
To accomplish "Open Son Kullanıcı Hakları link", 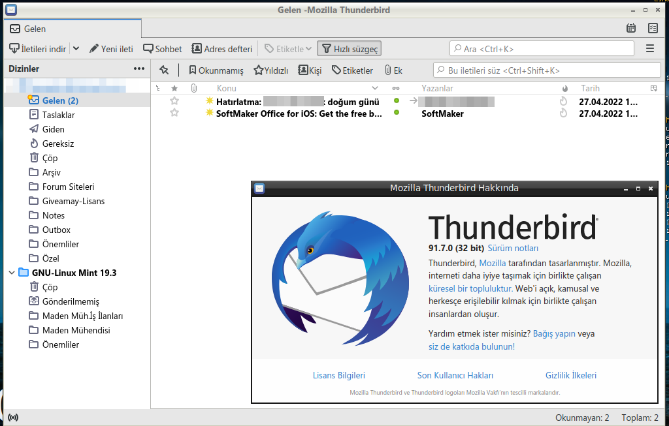I will [455, 375].
